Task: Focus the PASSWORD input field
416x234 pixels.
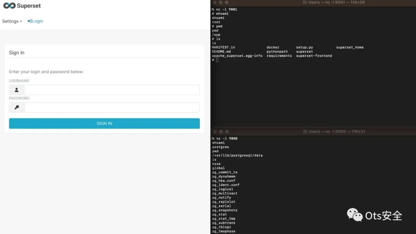Action: (x=112, y=107)
